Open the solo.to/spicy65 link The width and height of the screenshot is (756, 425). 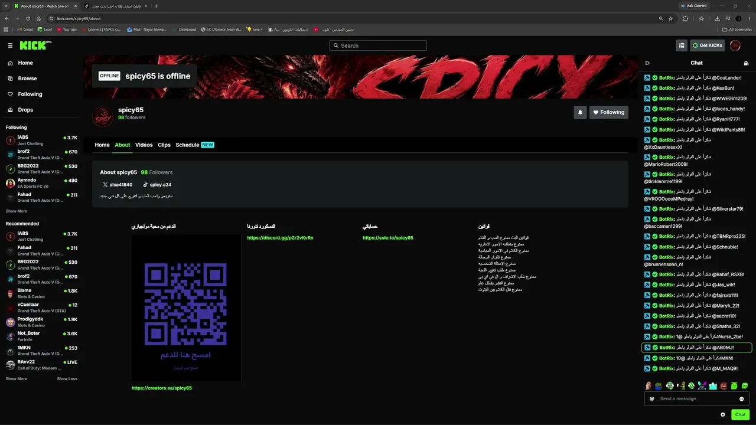pyautogui.click(x=388, y=238)
